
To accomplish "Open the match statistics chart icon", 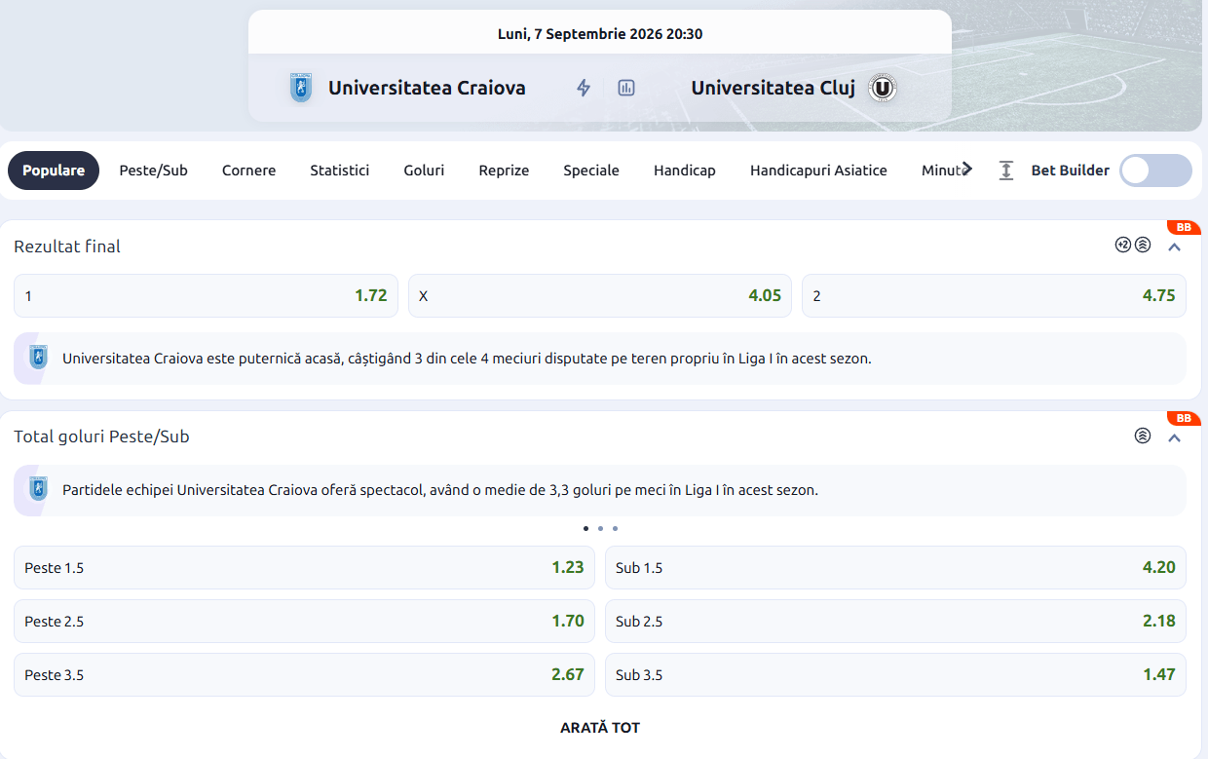I will pyautogui.click(x=626, y=88).
